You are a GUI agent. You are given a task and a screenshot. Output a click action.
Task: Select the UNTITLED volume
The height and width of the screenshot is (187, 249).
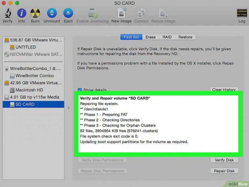(x=33, y=47)
